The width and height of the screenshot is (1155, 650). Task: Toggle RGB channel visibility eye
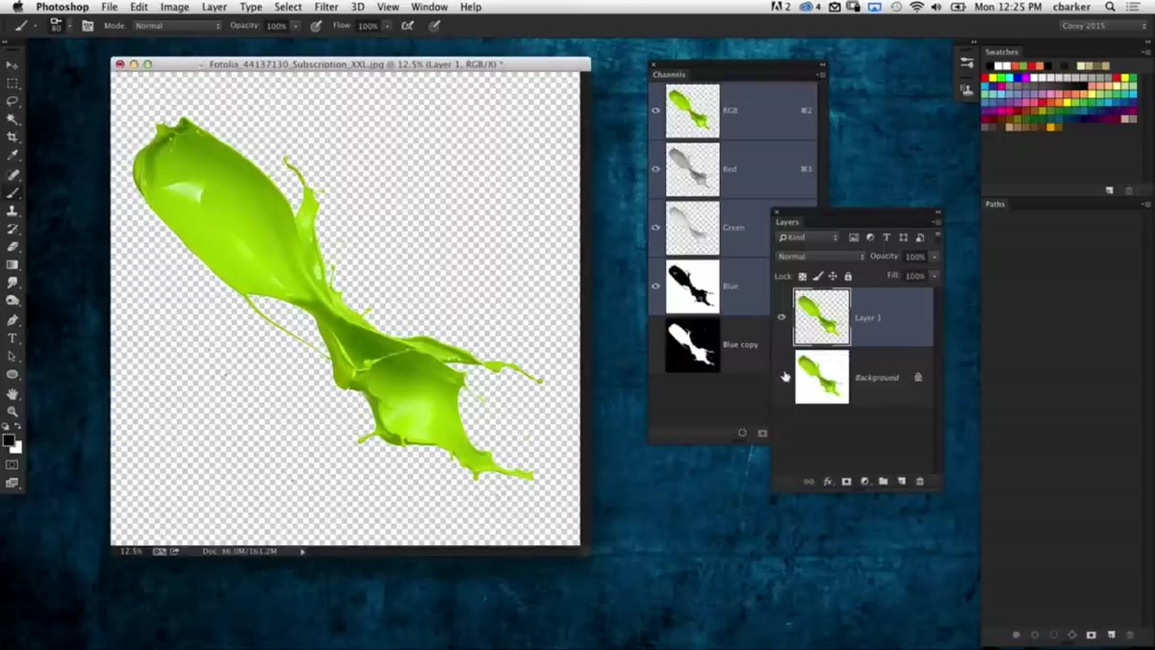655,111
